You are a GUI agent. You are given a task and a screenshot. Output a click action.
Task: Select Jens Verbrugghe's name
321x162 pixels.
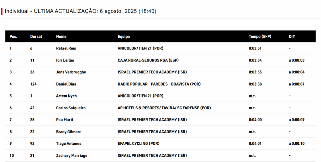click(x=71, y=72)
